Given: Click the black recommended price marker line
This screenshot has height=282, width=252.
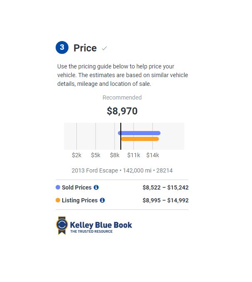Looking at the screenshot, I should pyautogui.click(x=121, y=136).
